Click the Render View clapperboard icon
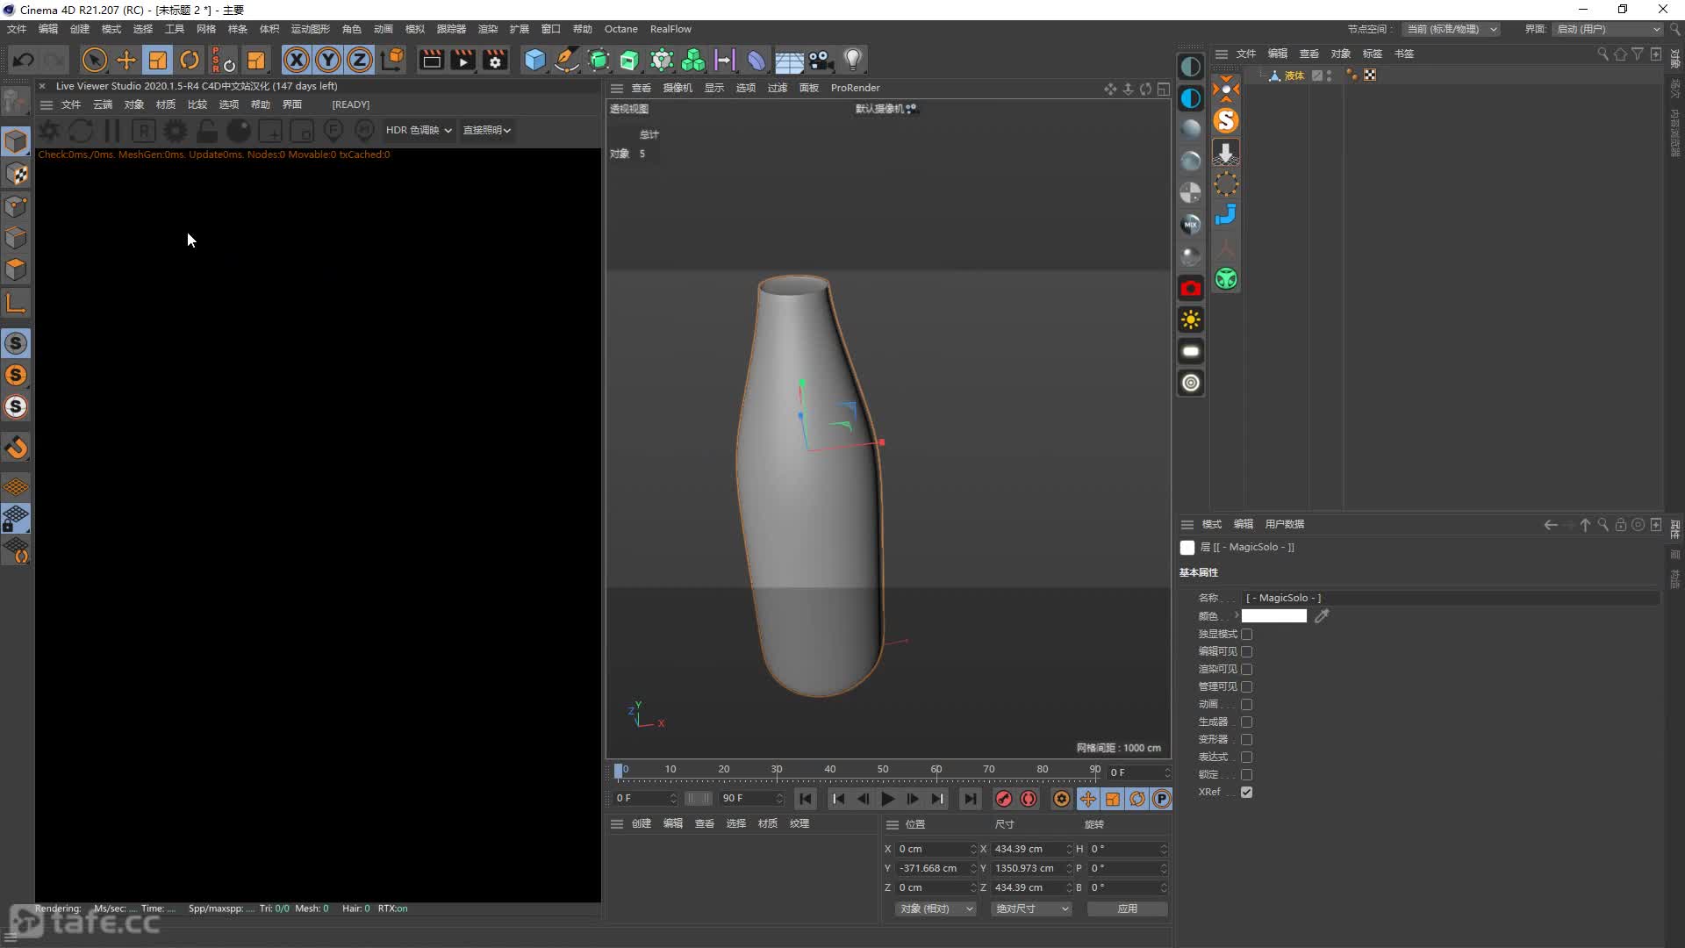This screenshot has height=948, width=1685. pos(431,60)
